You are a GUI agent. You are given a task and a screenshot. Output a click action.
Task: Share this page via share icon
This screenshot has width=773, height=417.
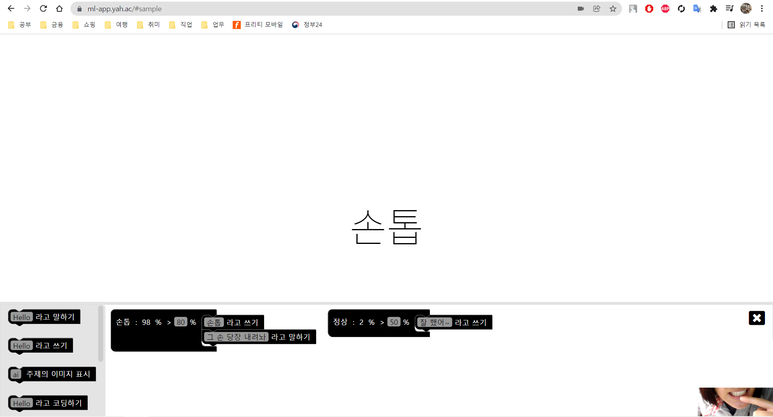pos(597,8)
